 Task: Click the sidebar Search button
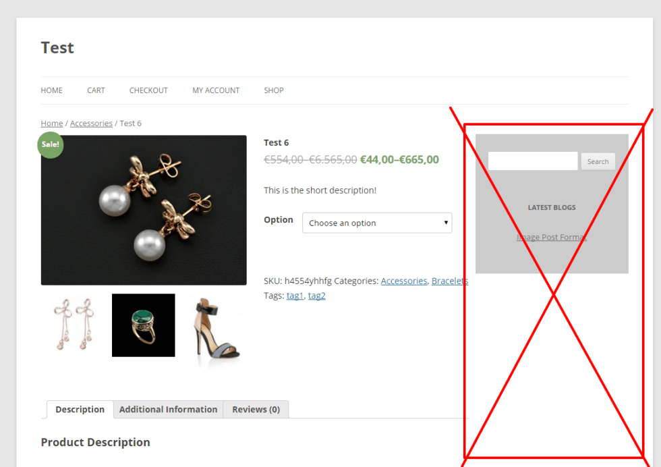click(x=598, y=161)
